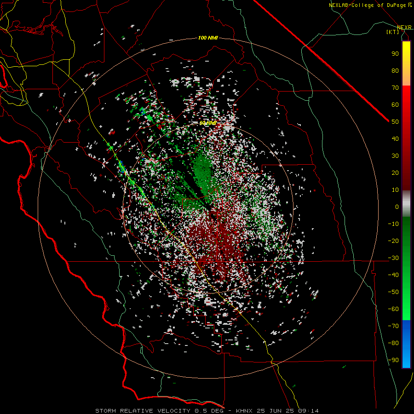Click the -30 scale value
This screenshot has width=414, height=414.
coord(393,258)
